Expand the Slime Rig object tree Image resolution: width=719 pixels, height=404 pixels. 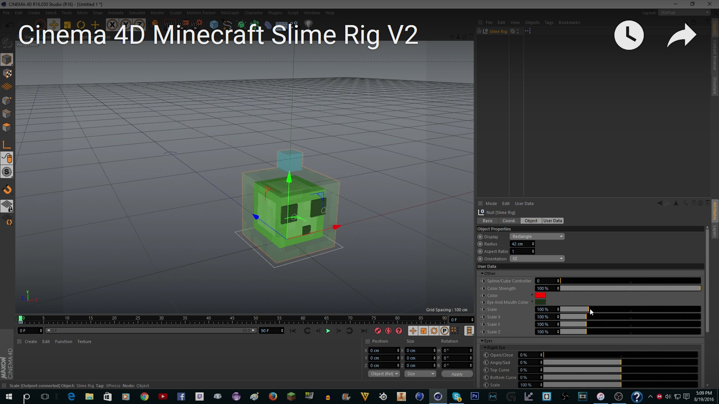(480, 31)
